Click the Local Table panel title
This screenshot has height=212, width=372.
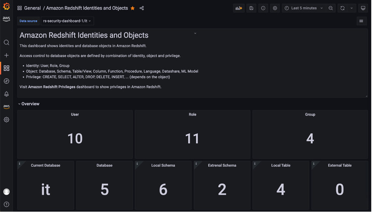(x=281, y=165)
